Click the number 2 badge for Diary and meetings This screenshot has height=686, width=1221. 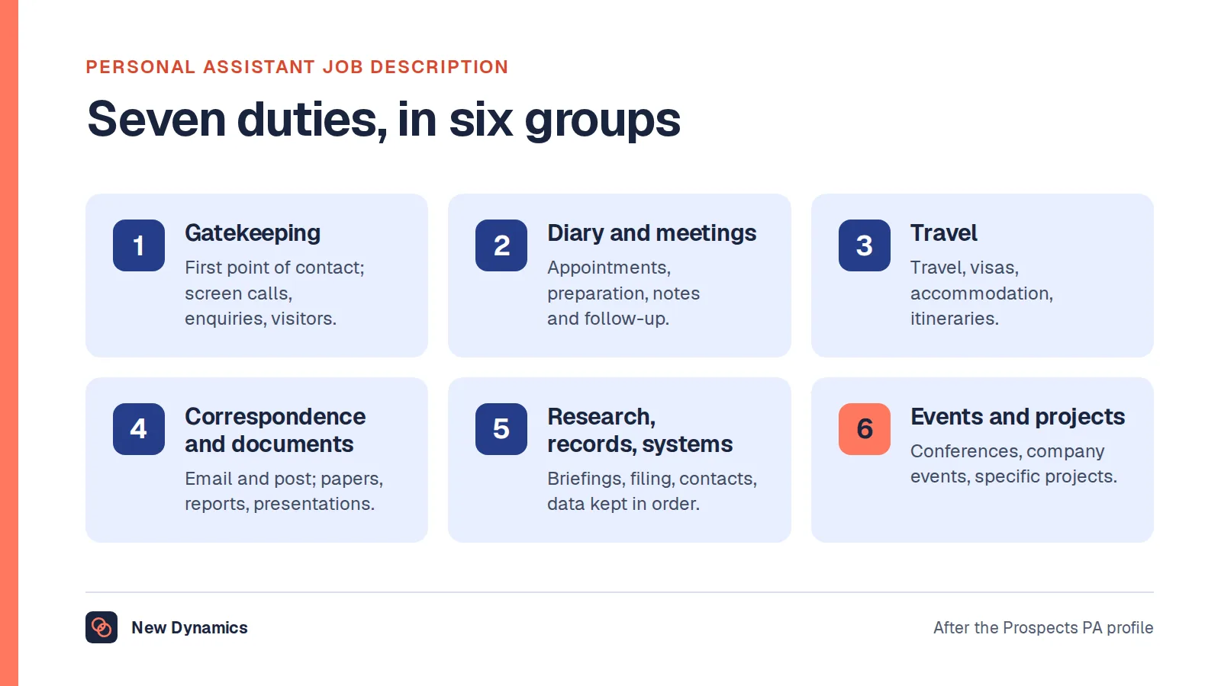point(501,245)
